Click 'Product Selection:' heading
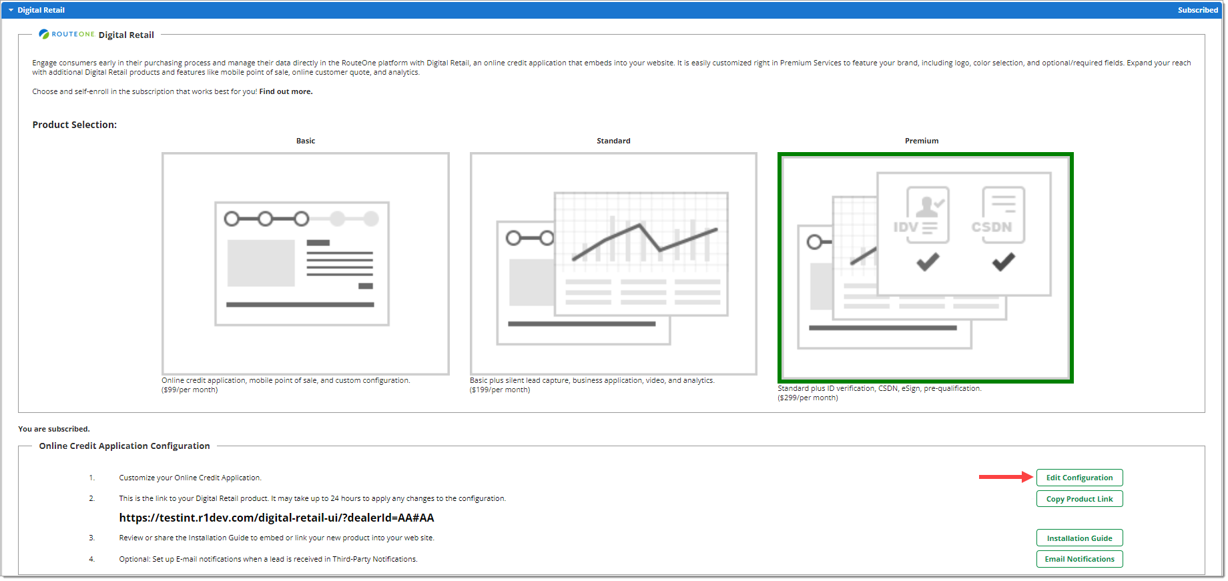 pyautogui.click(x=75, y=125)
